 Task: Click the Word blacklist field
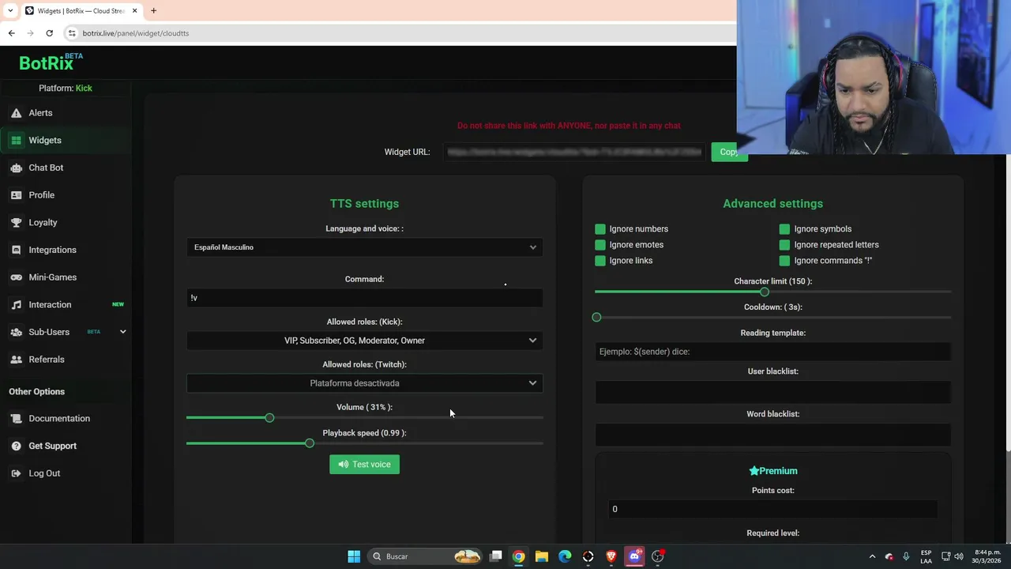pos(772,435)
